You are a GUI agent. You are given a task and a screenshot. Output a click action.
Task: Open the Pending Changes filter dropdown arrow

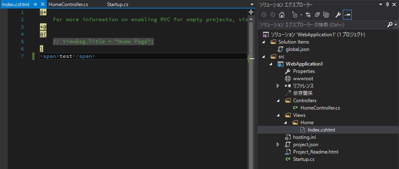tap(301, 15)
